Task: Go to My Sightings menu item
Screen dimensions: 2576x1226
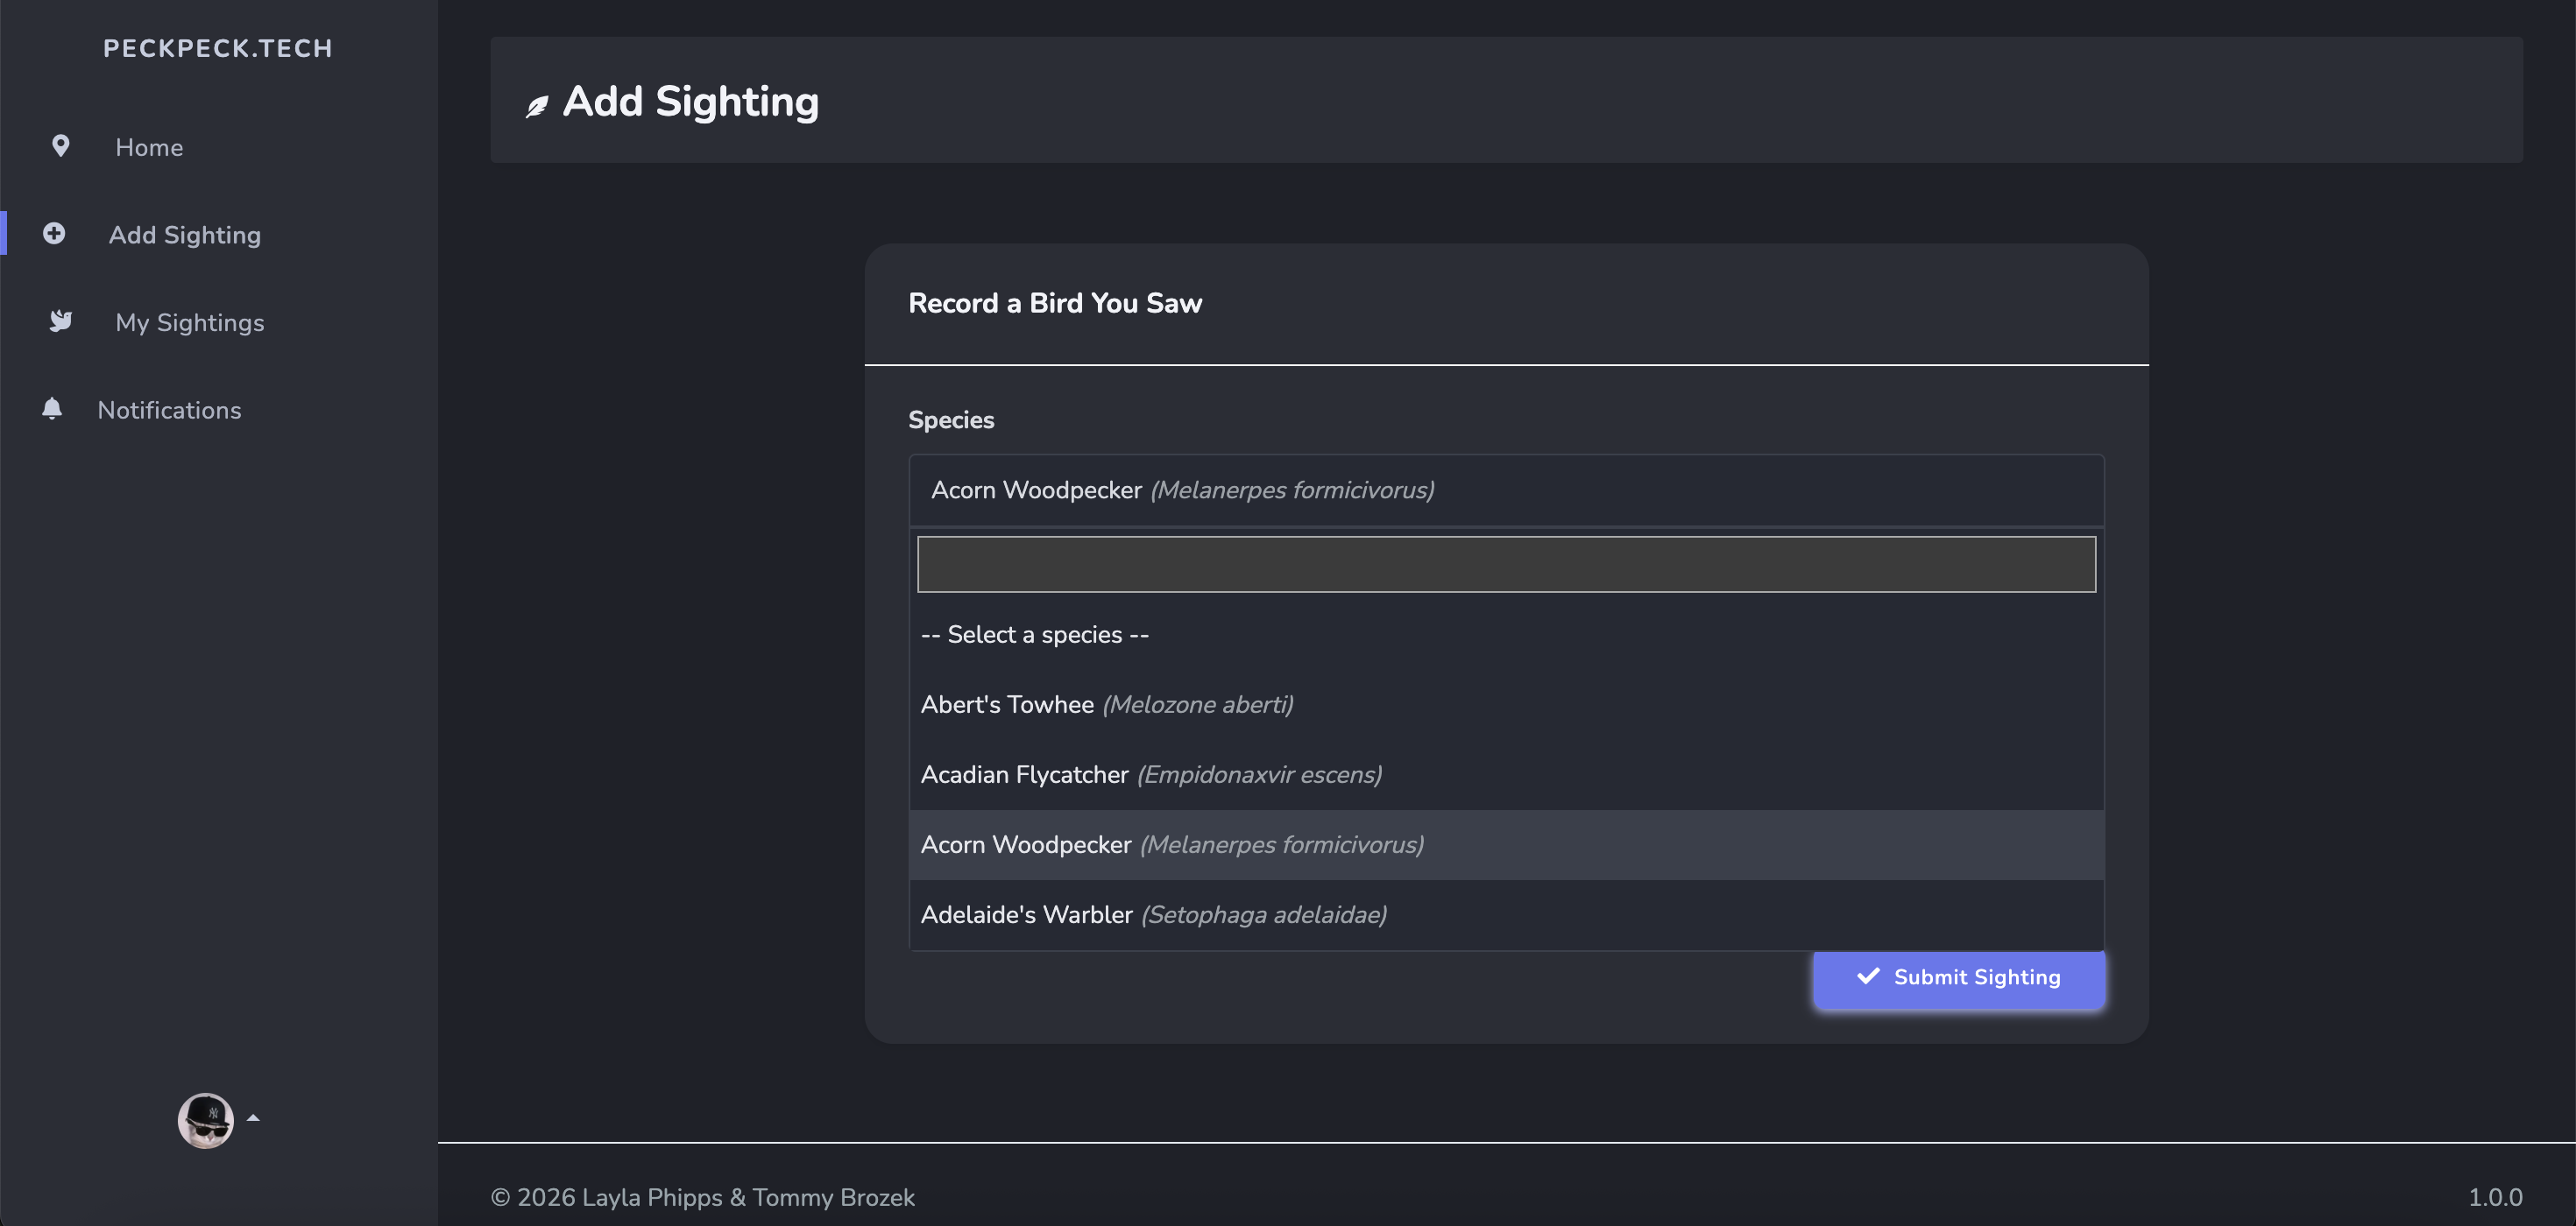Action: [x=190, y=321]
